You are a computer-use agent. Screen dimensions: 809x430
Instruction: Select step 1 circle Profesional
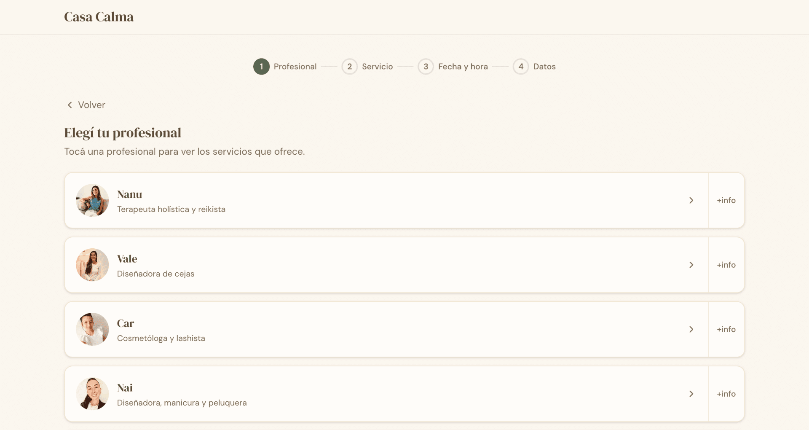(261, 67)
